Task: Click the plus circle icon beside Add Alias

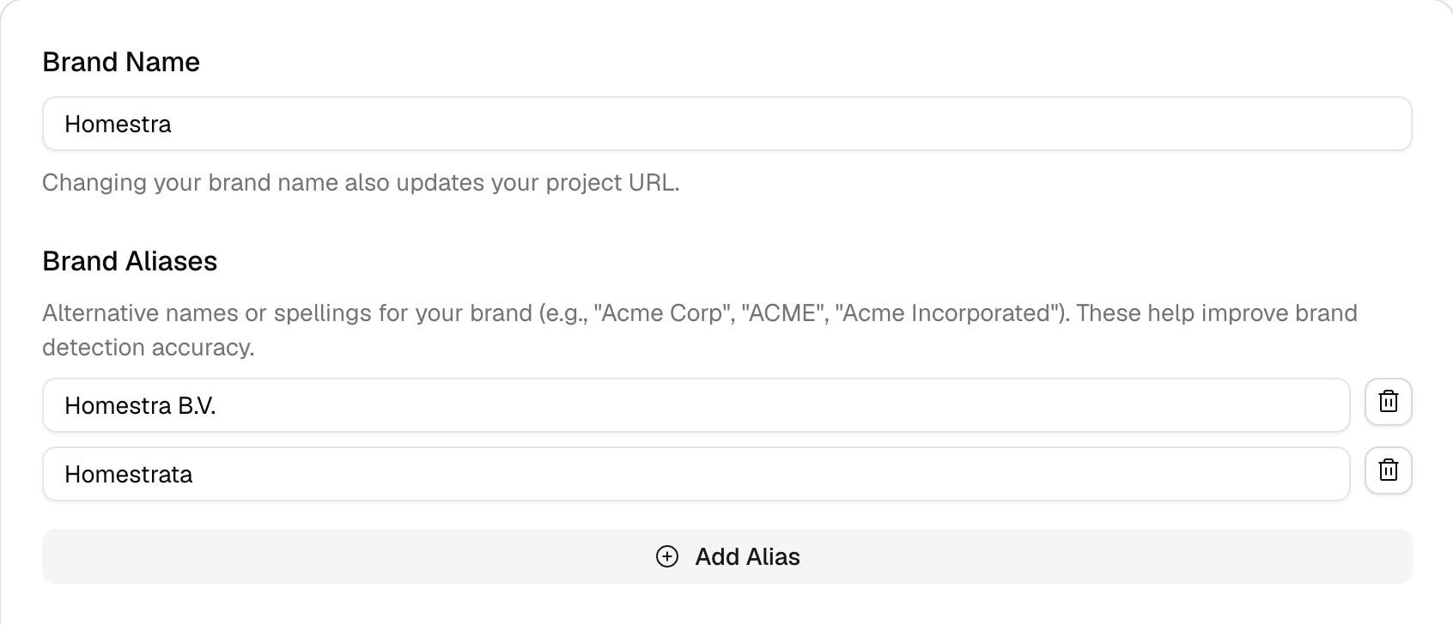Action: click(667, 556)
